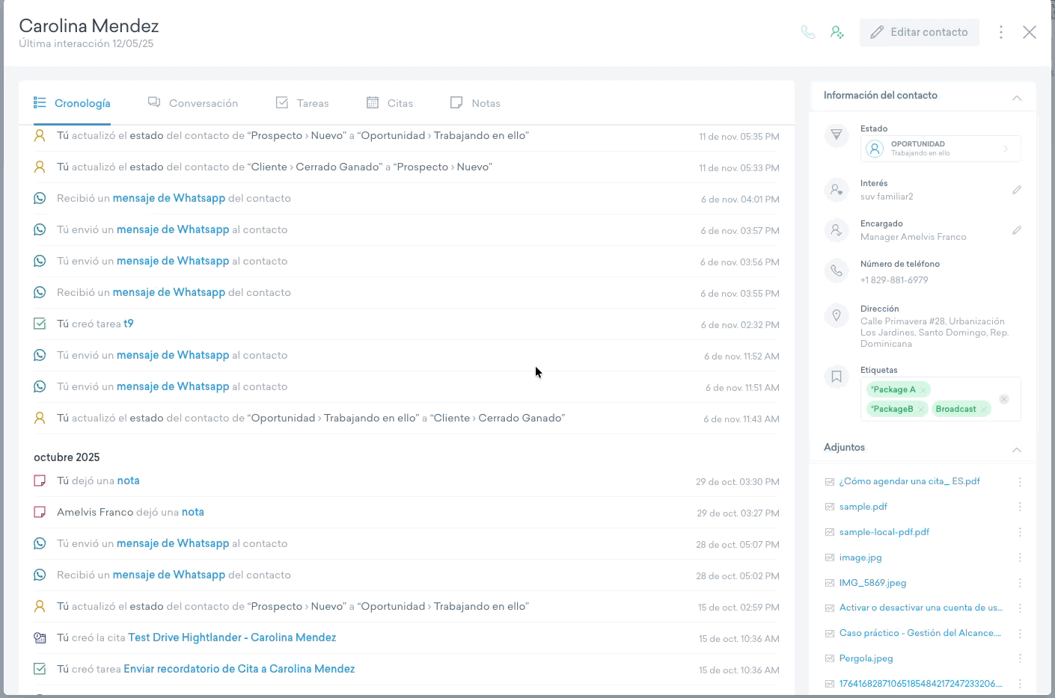Click the Editar contacto button
The image size is (1055, 698).
pyautogui.click(x=919, y=32)
